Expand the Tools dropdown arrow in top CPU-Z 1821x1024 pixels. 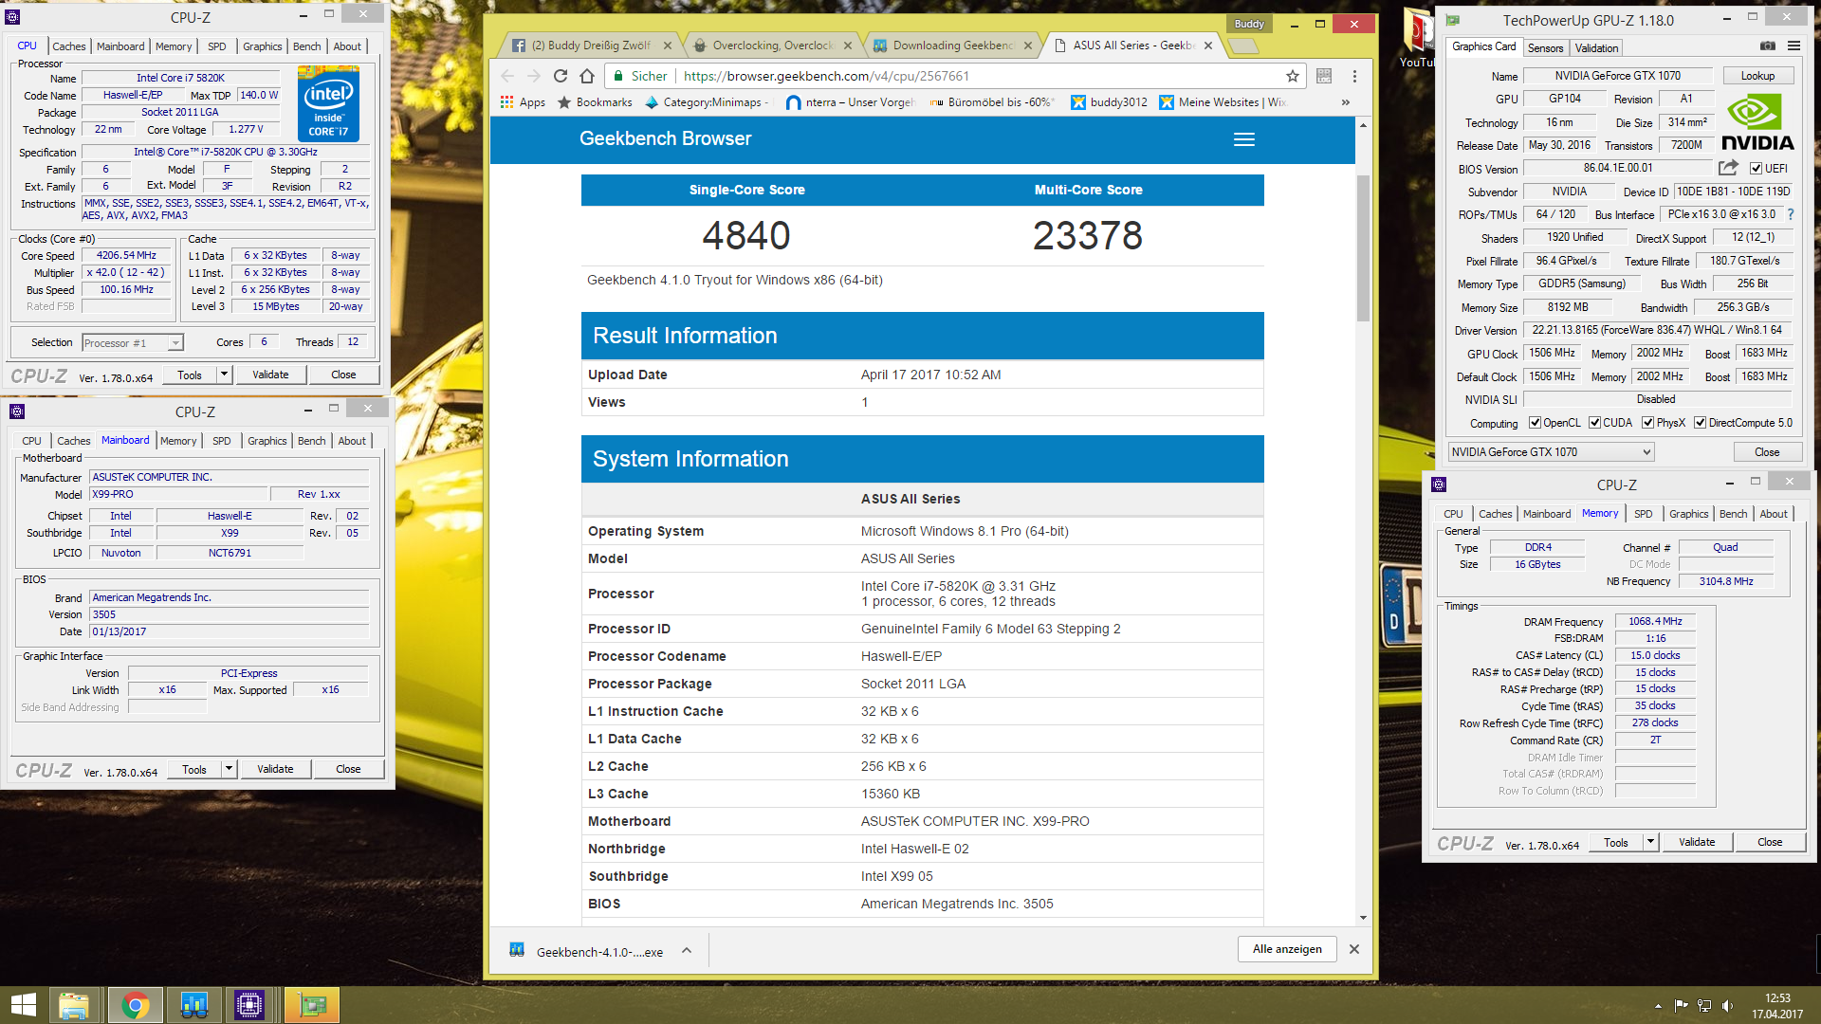point(224,375)
